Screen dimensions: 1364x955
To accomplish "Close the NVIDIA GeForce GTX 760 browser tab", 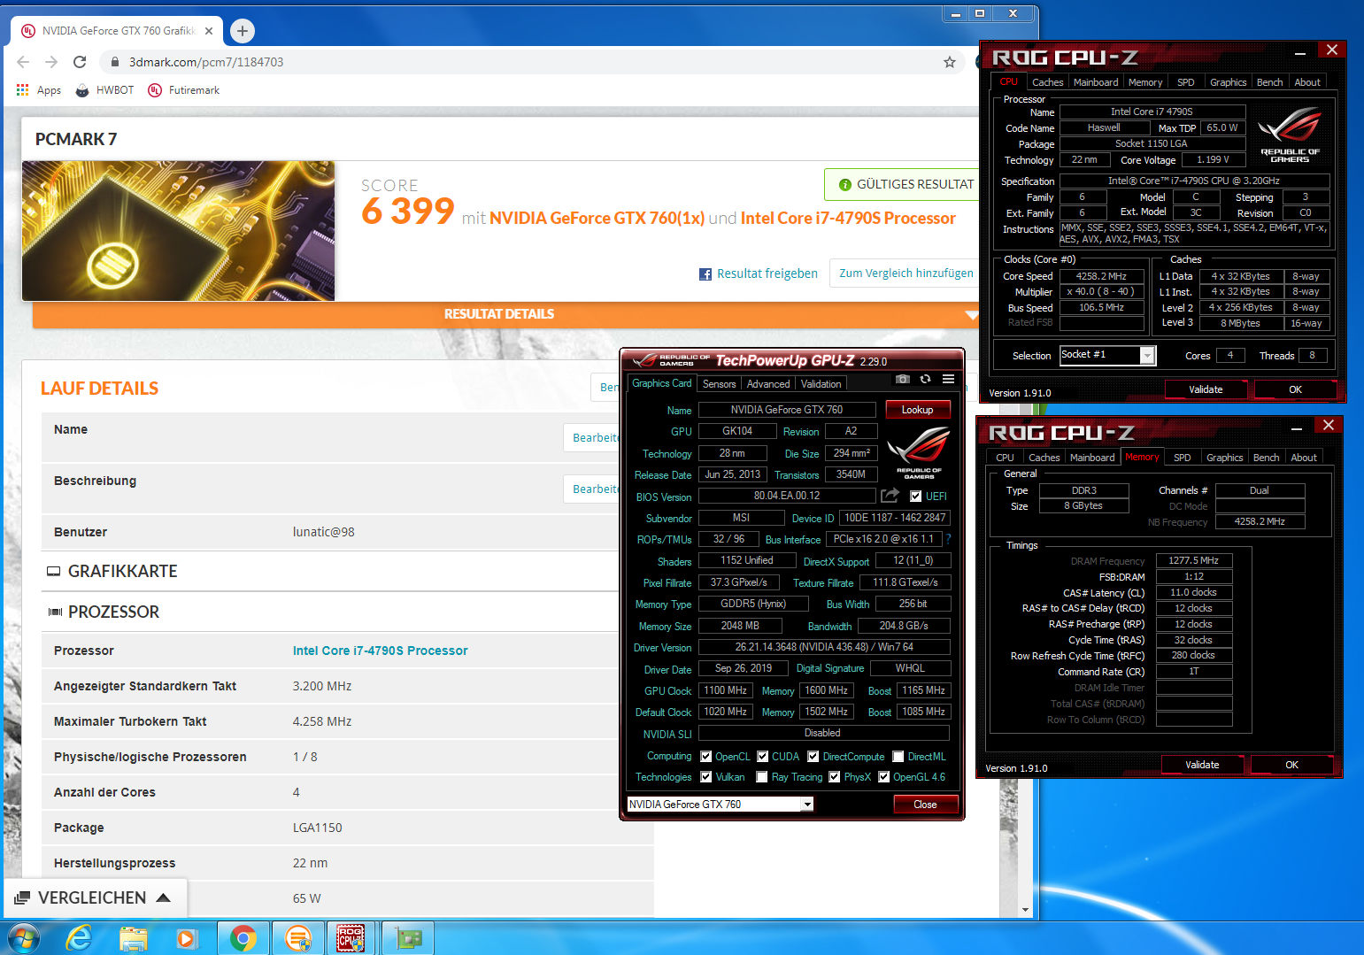I will click(x=209, y=31).
